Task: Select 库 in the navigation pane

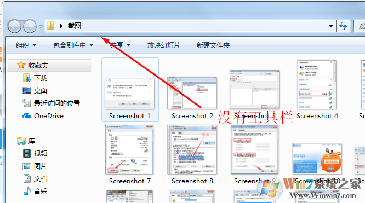Action: tap(32, 141)
